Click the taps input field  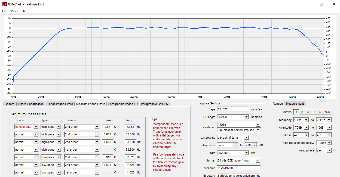[233, 109]
